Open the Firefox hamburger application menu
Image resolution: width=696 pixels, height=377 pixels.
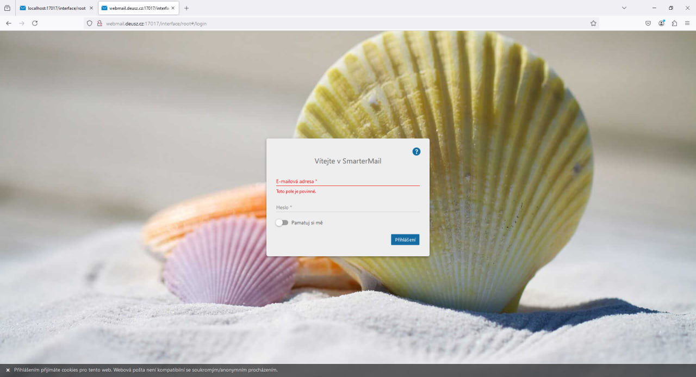(687, 23)
